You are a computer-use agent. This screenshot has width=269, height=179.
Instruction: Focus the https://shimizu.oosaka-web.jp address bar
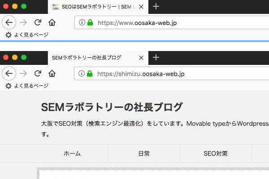(x=172, y=73)
